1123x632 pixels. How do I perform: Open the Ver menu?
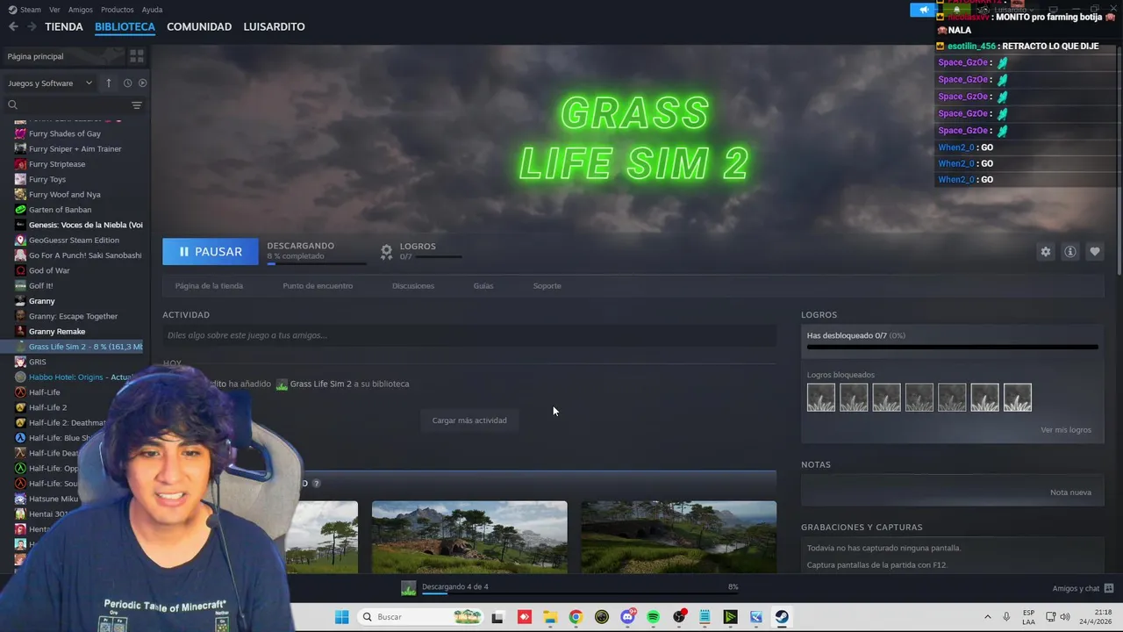54,10
